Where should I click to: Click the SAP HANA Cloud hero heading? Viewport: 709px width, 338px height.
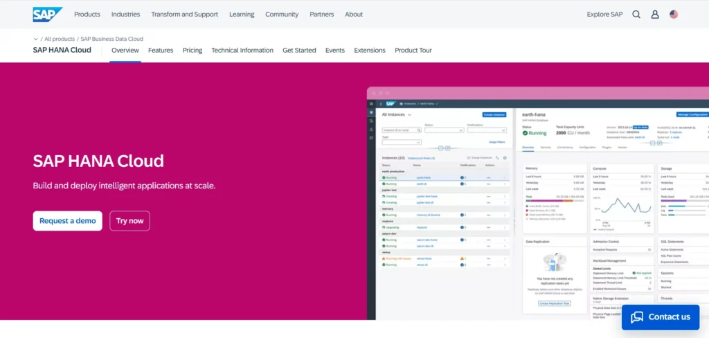click(x=98, y=161)
